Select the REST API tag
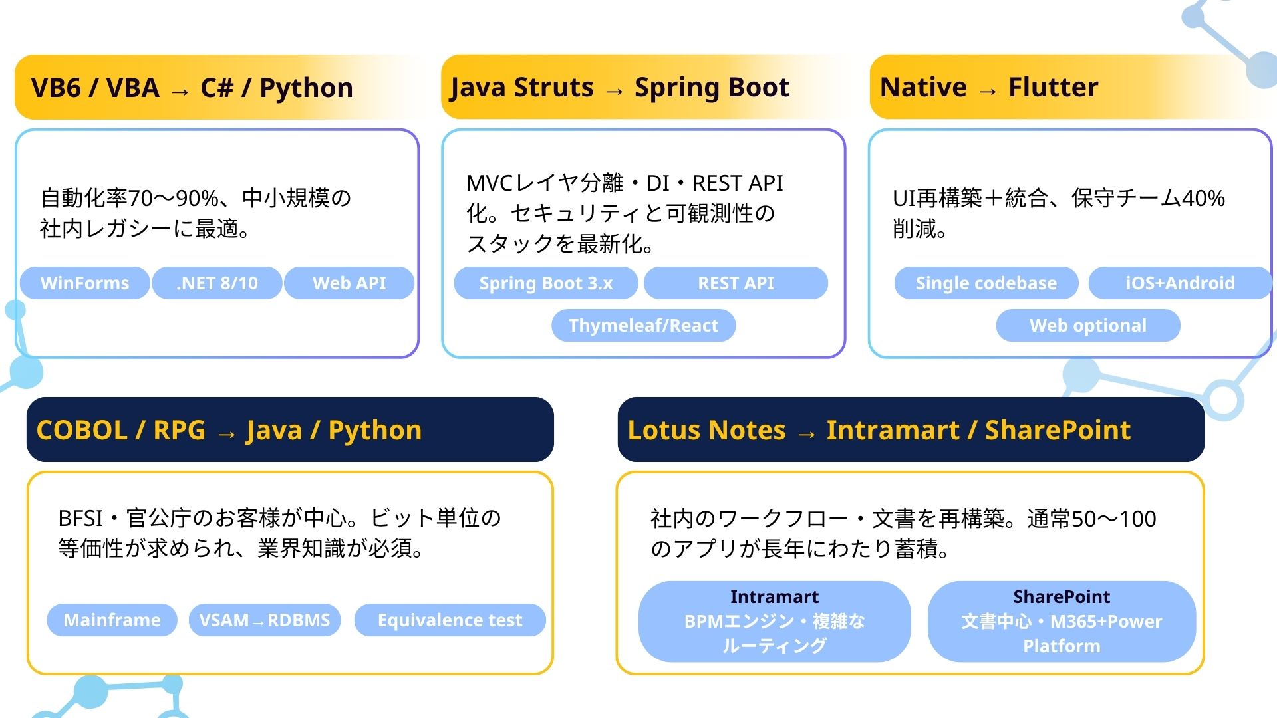The width and height of the screenshot is (1277, 718). (x=736, y=283)
